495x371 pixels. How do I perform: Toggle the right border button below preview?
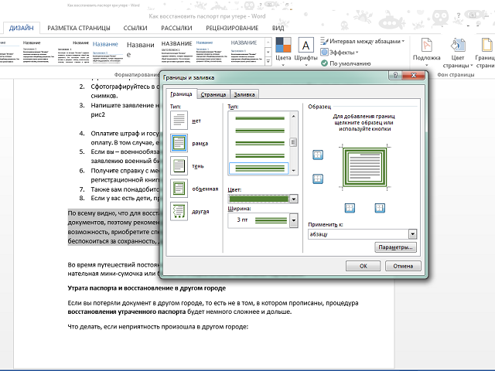point(380,207)
